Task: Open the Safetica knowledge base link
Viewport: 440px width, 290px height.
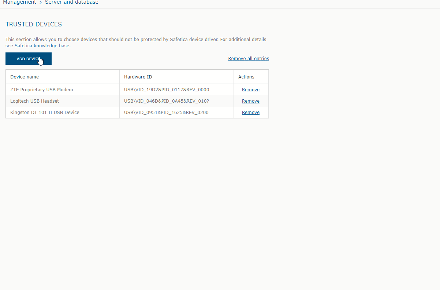Action: click(42, 46)
